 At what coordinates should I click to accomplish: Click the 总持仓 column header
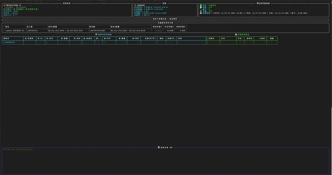tap(249, 38)
